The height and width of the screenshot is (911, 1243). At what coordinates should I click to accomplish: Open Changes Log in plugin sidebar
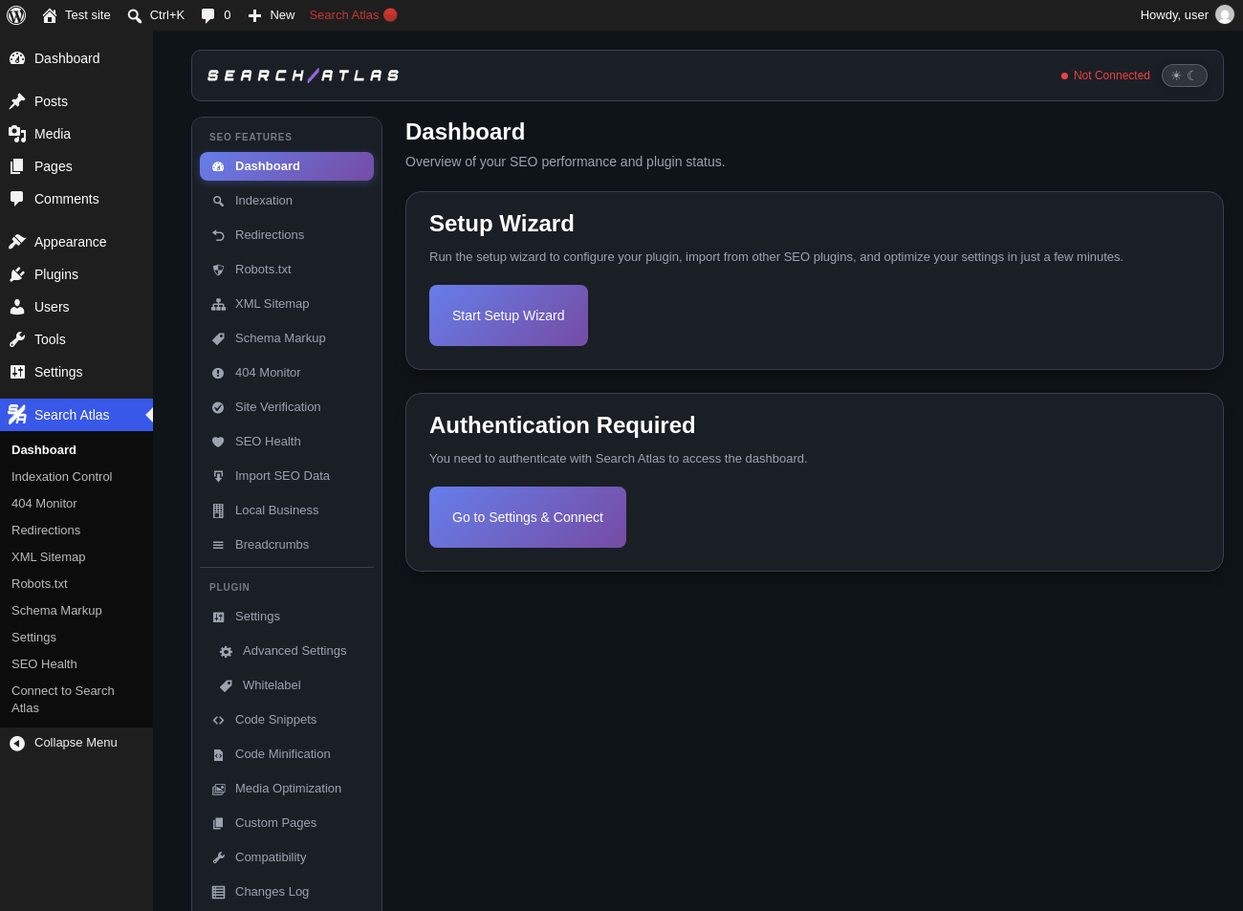[287, 892]
